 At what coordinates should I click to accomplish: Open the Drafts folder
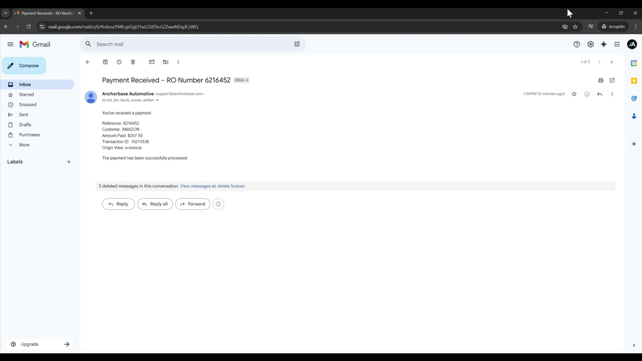pos(37,125)
